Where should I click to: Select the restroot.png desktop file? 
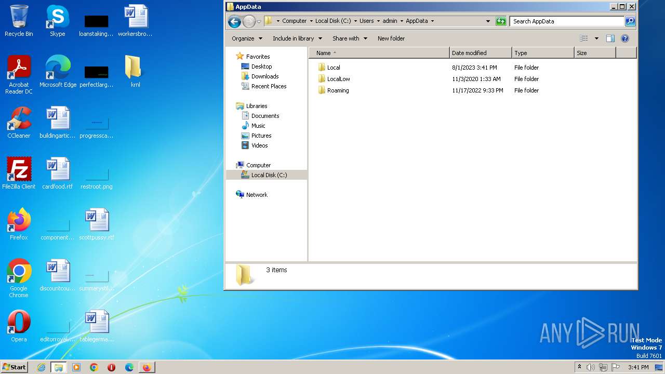(x=97, y=178)
